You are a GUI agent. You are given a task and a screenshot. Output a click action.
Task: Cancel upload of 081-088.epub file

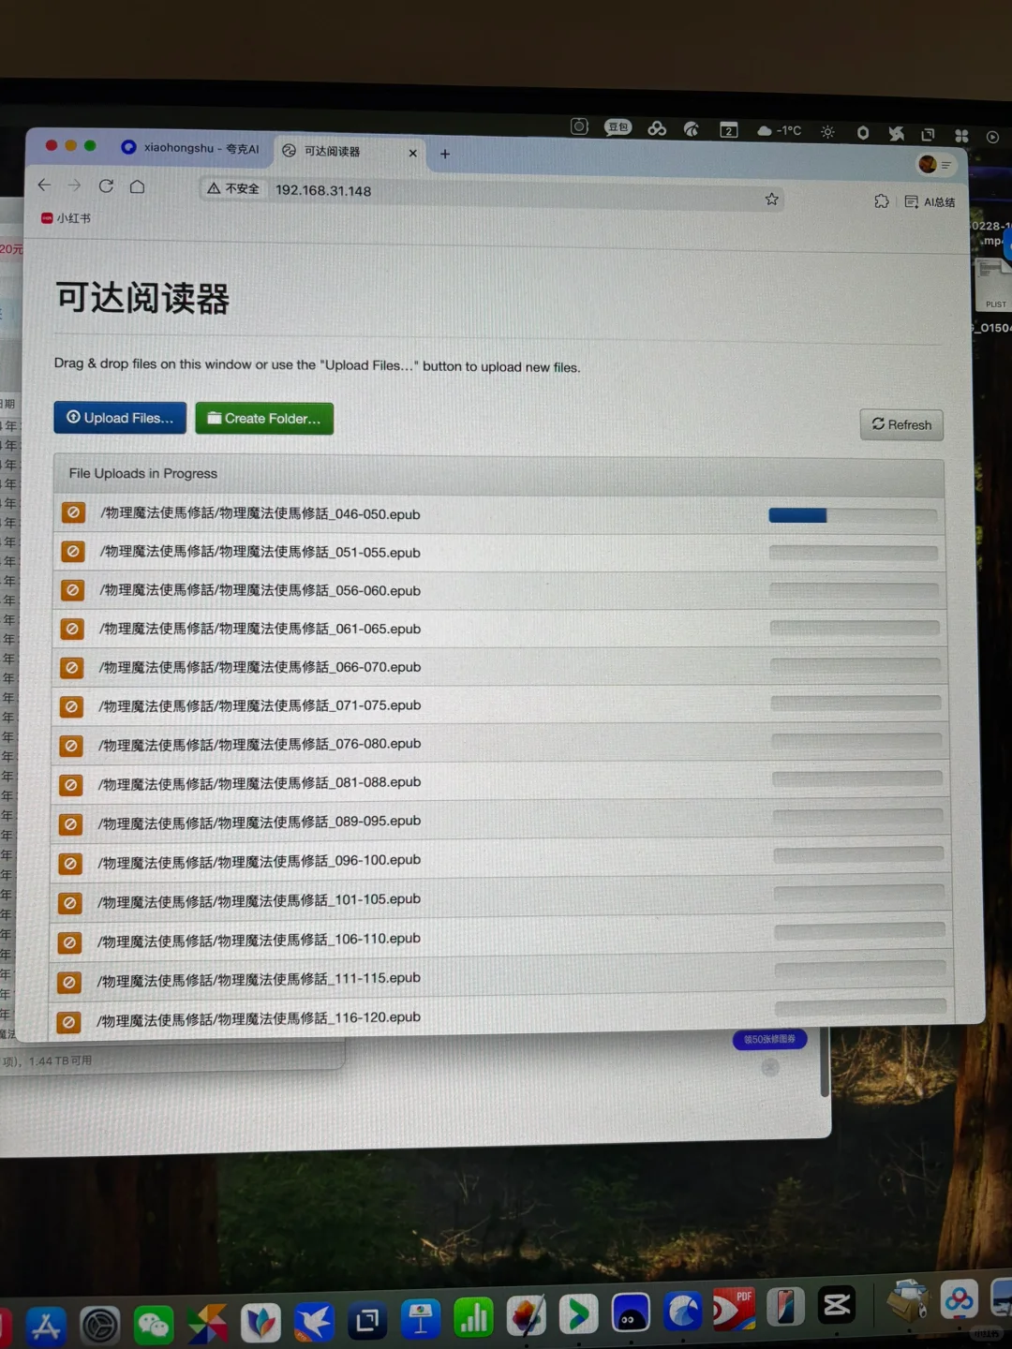click(71, 785)
